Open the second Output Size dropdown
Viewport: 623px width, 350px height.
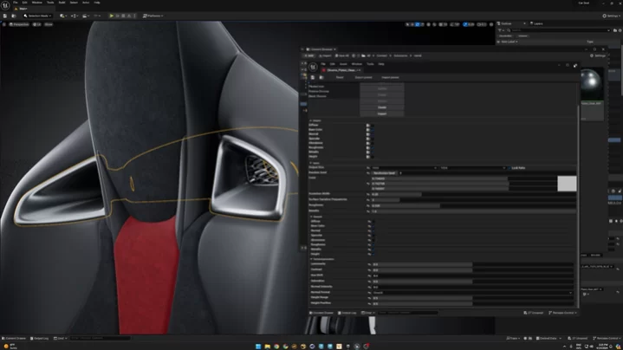click(473, 168)
